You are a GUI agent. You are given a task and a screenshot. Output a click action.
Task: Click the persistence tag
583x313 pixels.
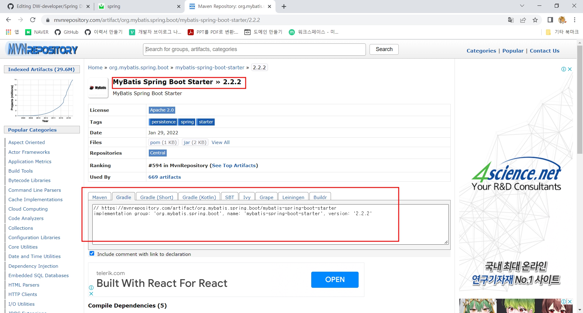163,122
